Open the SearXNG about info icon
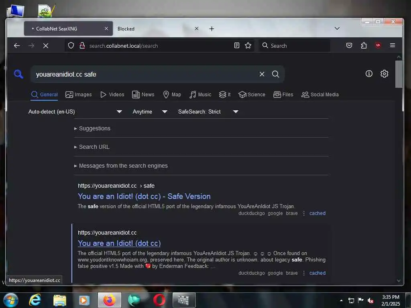 (369, 74)
